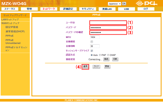Click the ユーザID input field
The width and height of the screenshot is (163, 102).
click(108, 22)
